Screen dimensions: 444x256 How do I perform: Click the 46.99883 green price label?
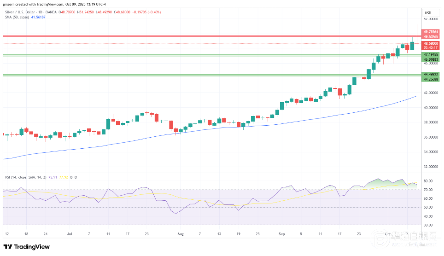[431, 58]
